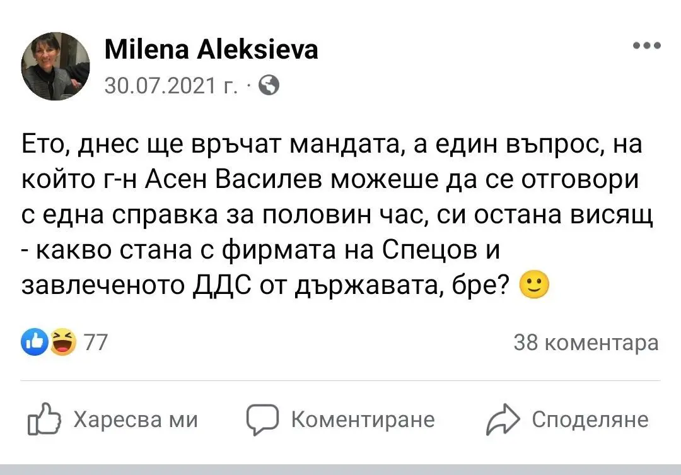Image resolution: width=681 pixels, height=475 pixels.
Task: Click the gray divider bar below the post
Action: click(340, 469)
